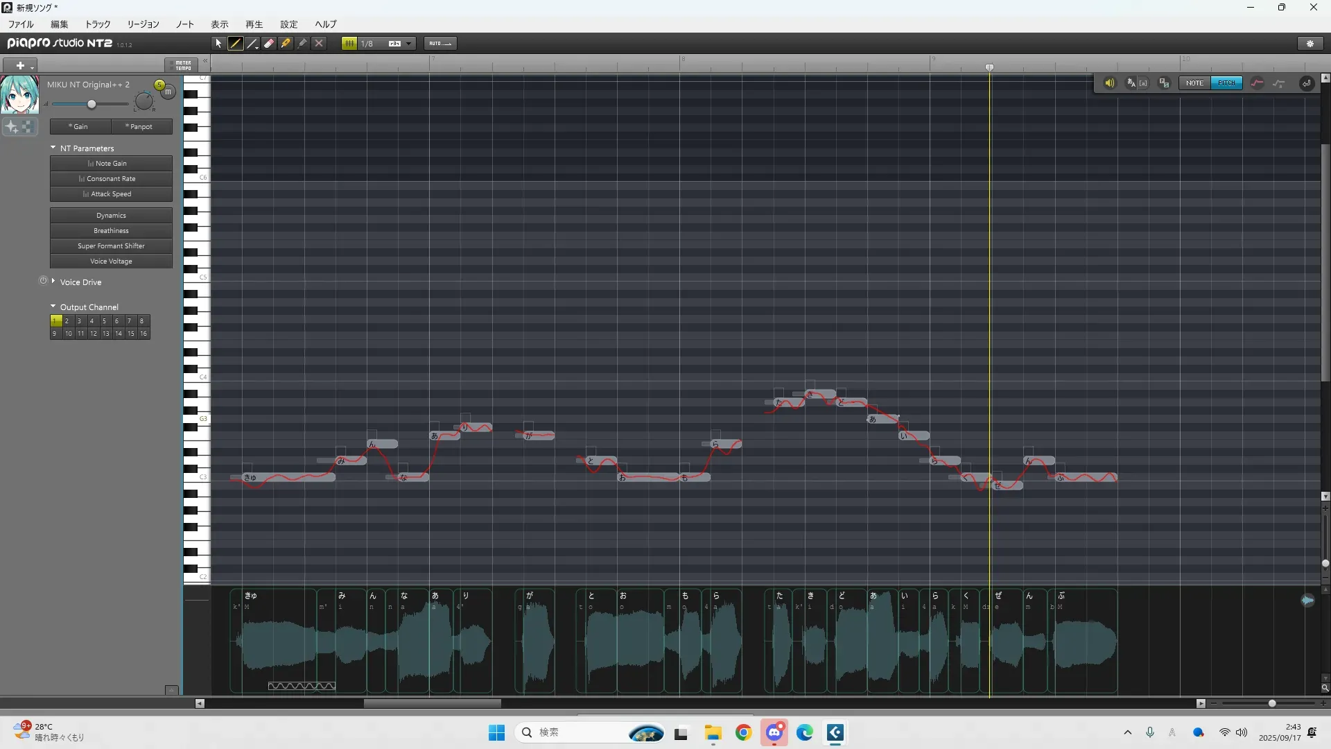The height and width of the screenshot is (749, 1331).
Task: Toggle the grid snap button
Action: [349, 43]
